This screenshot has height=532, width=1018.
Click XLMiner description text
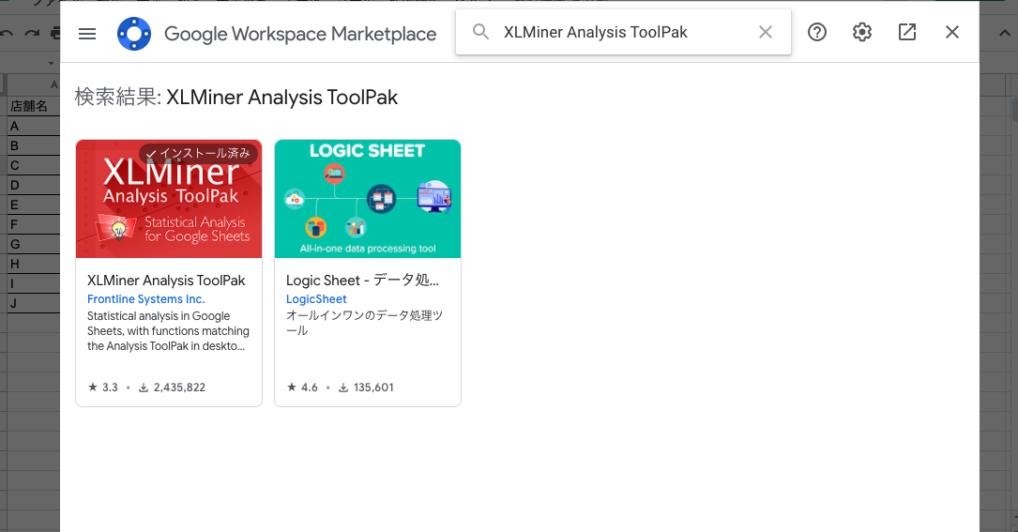coord(168,330)
